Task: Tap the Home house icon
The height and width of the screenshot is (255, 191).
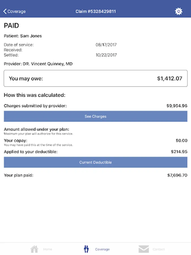Action: (x=34, y=249)
